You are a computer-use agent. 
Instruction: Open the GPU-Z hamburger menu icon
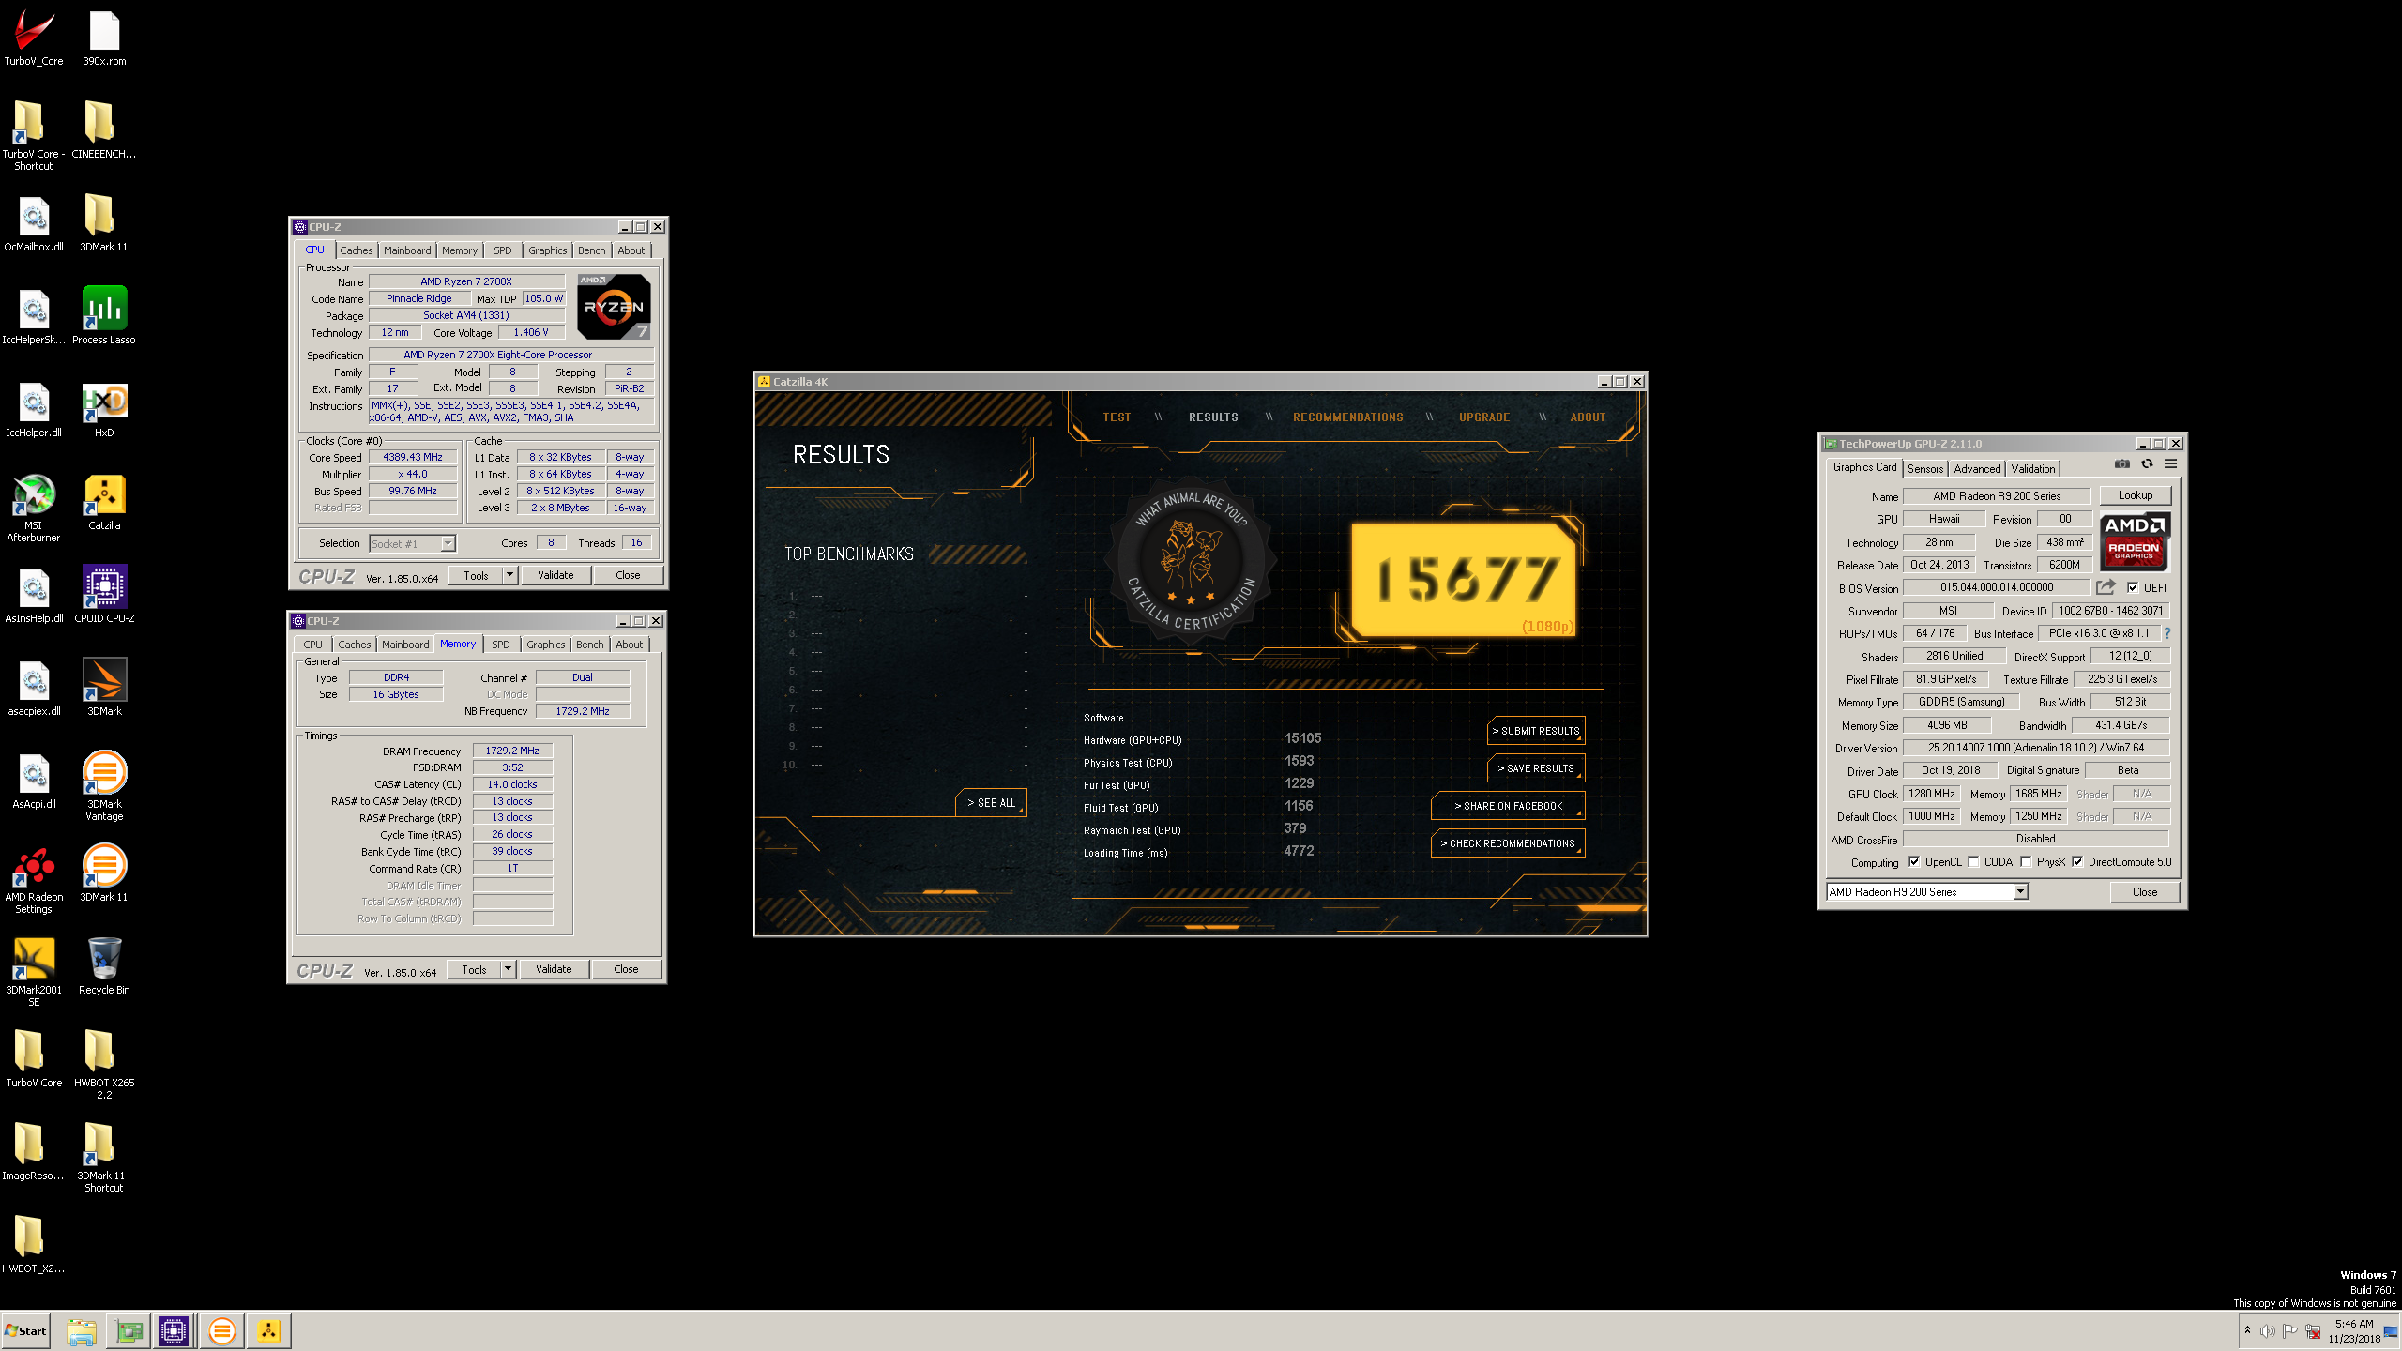click(2170, 464)
